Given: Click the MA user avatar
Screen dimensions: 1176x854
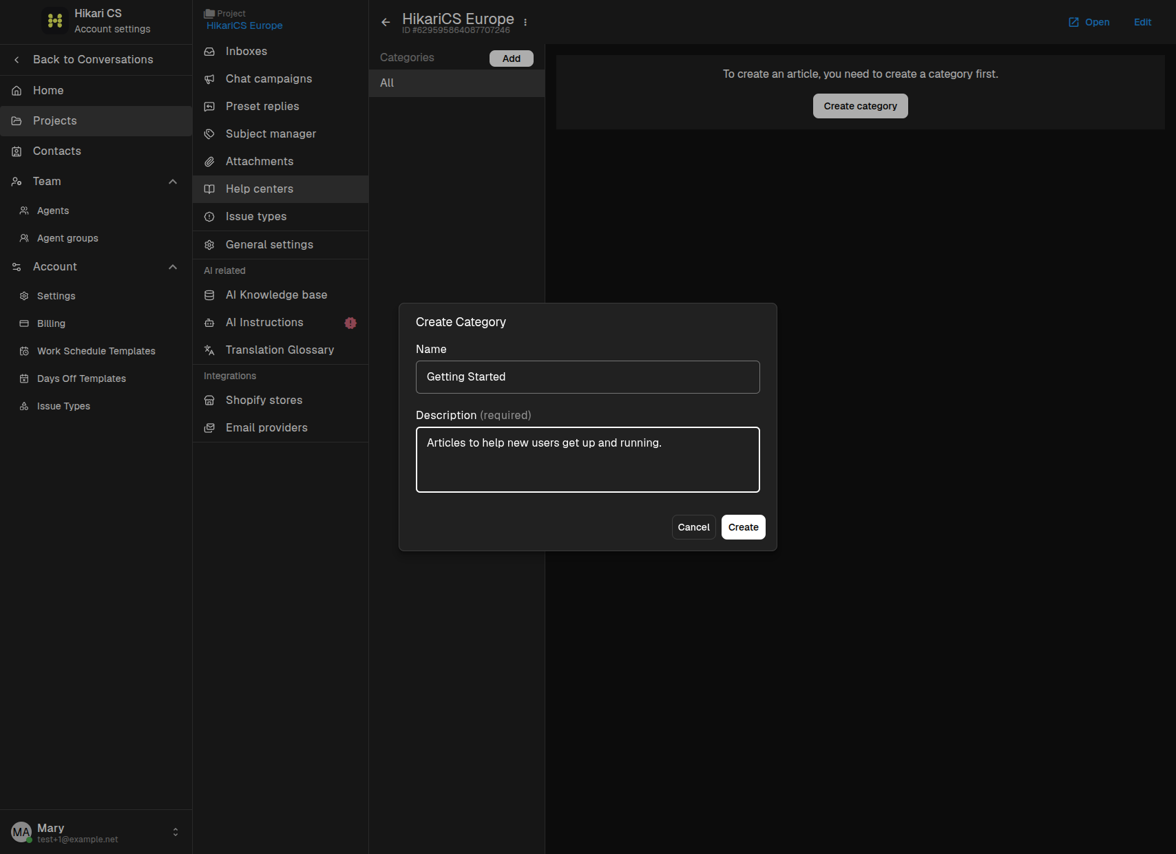Looking at the screenshot, I should pos(21,832).
